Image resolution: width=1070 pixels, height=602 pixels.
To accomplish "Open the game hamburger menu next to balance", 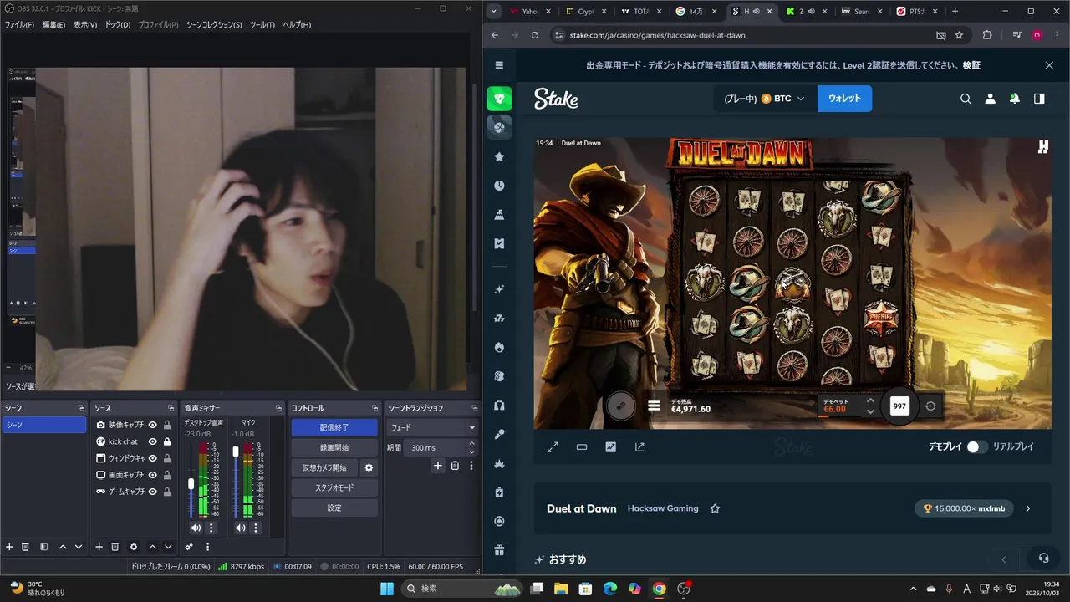I will point(654,406).
